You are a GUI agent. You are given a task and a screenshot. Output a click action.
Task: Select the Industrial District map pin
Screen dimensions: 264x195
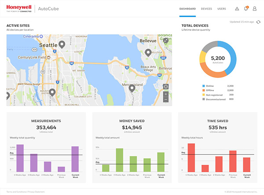click(x=52, y=92)
